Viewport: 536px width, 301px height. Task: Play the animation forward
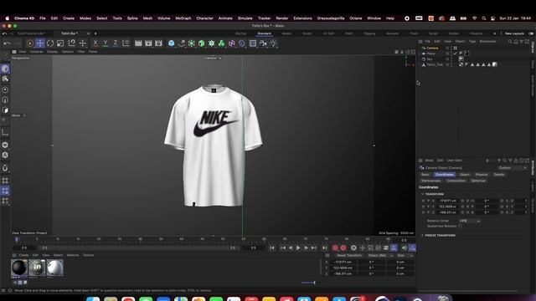(298, 247)
